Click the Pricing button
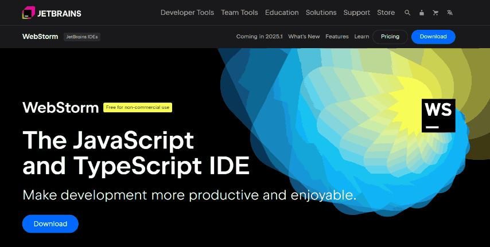The width and height of the screenshot is (490, 247). [390, 37]
